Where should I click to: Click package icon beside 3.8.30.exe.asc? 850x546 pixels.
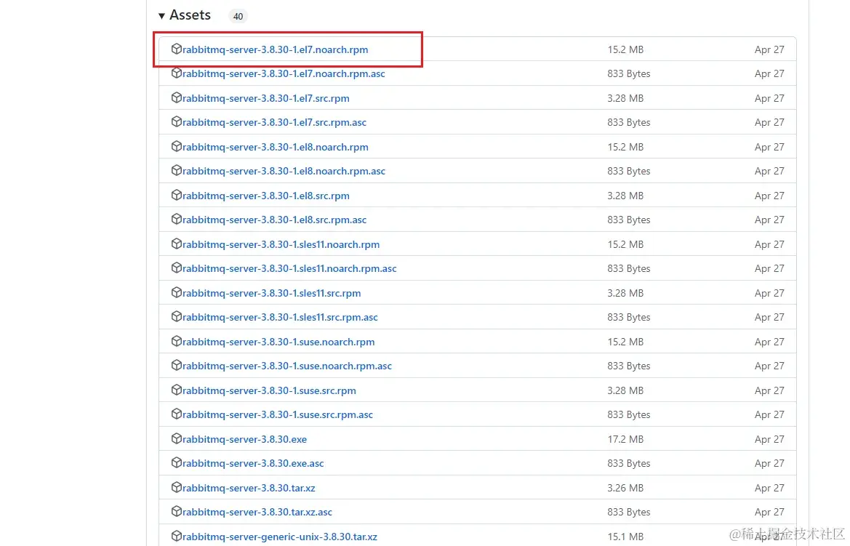176,462
